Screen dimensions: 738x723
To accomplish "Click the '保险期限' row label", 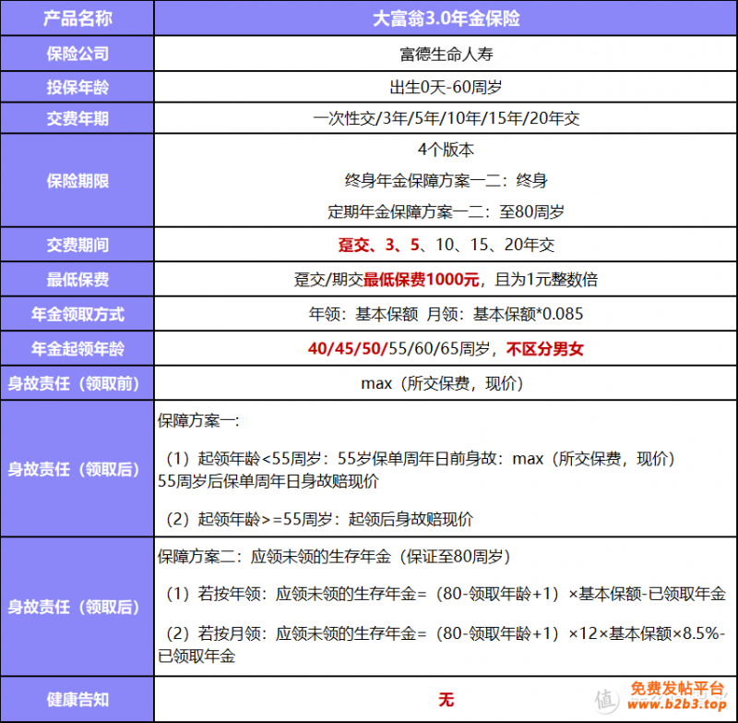I will [x=77, y=181].
